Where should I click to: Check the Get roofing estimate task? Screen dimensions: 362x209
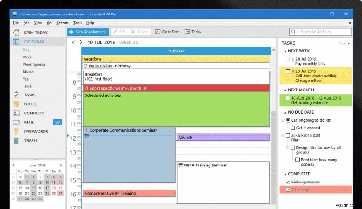288,98
